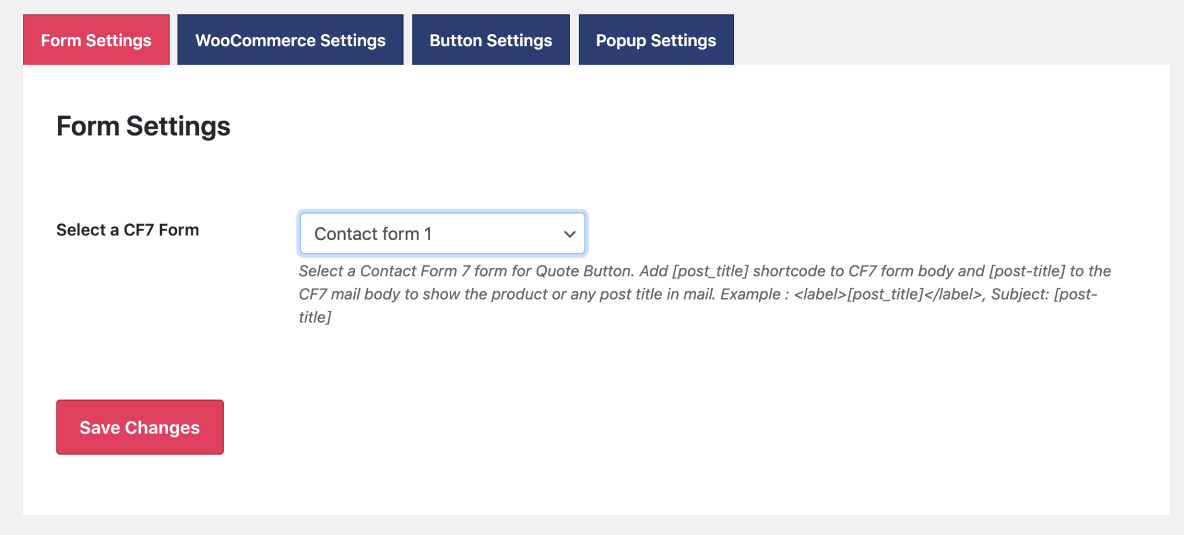Screen dimensions: 1184x535
Task: Click the Form Settings page heading
Action: (143, 126)
